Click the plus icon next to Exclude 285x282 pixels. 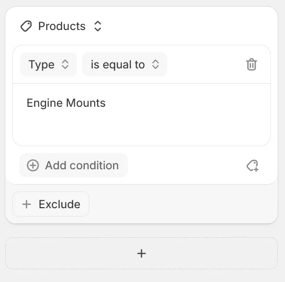coord(27,204)
